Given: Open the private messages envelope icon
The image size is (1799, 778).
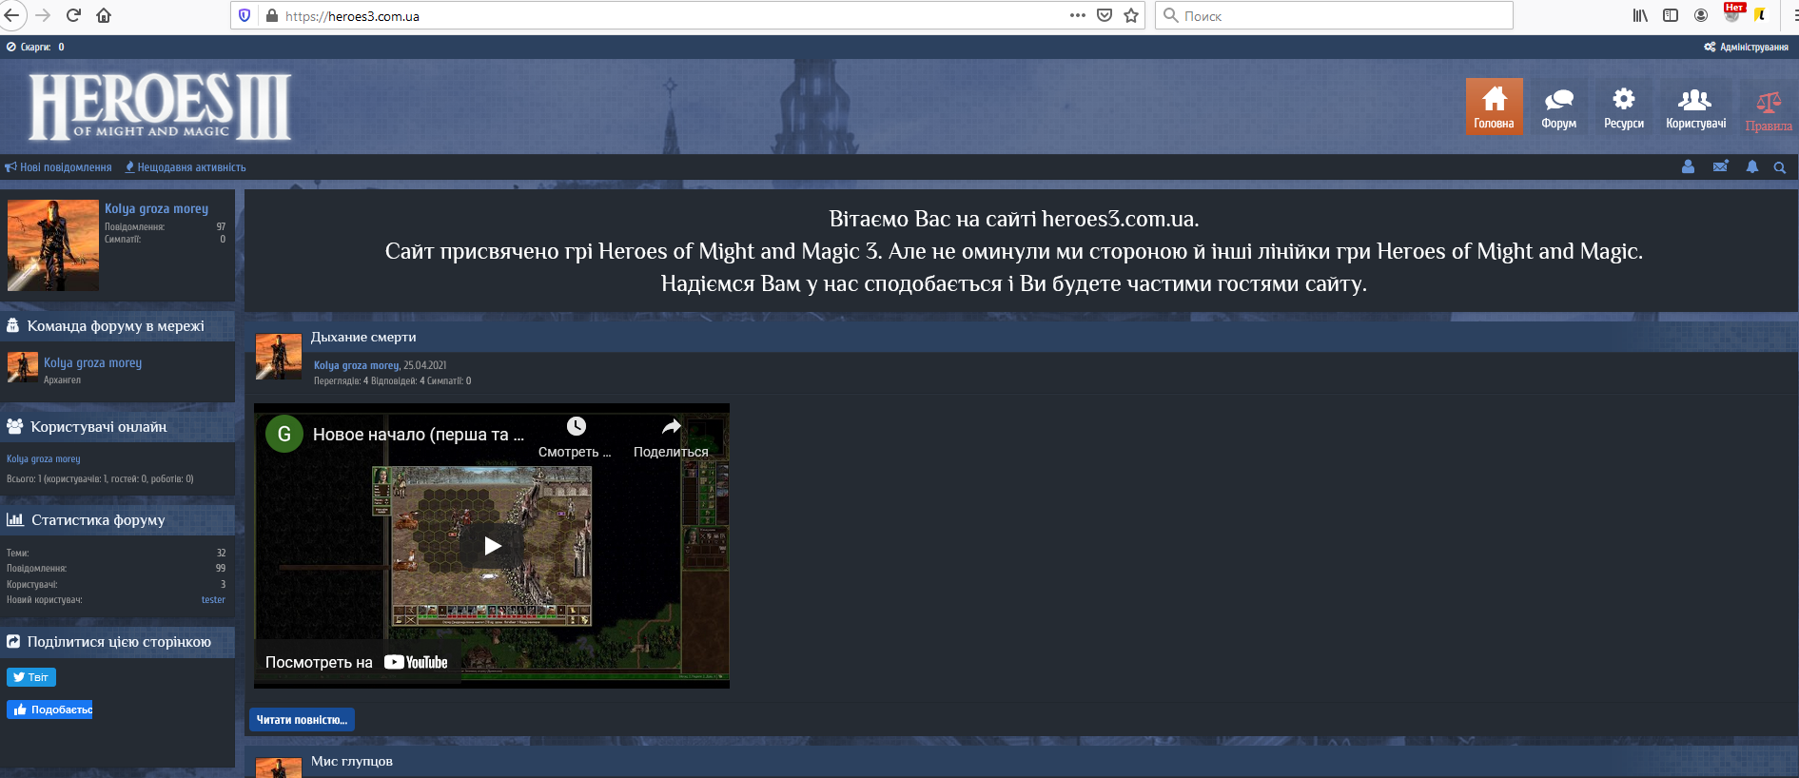Looking at the screenshot, I should (x=1720, y=166).
